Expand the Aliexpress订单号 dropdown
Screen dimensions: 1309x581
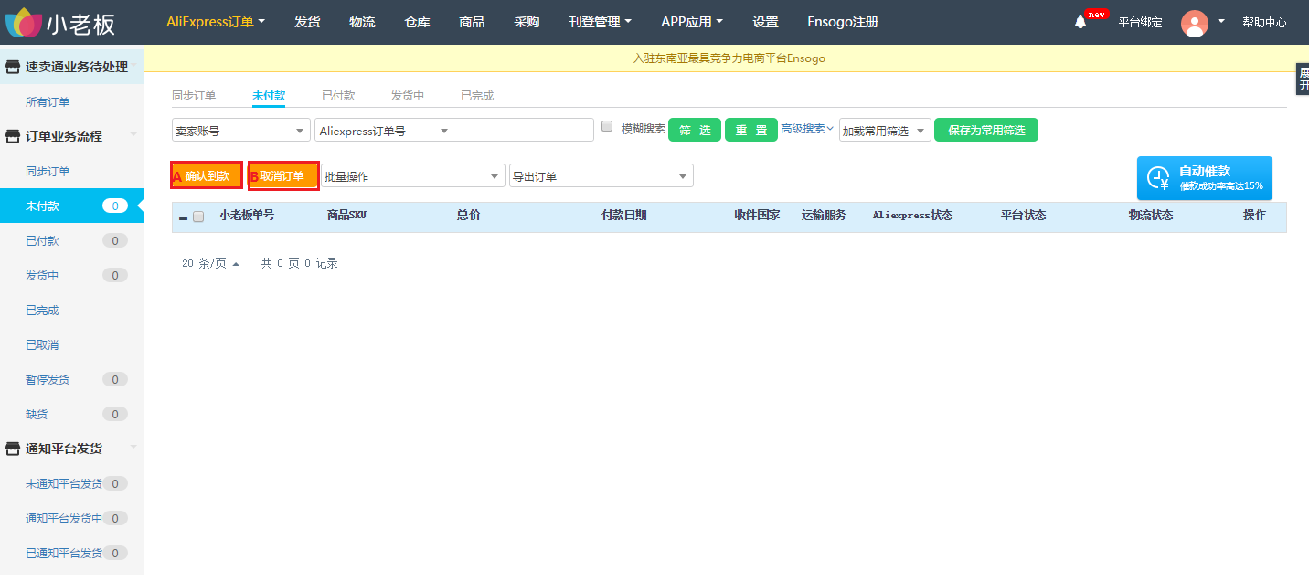(384, 131)
